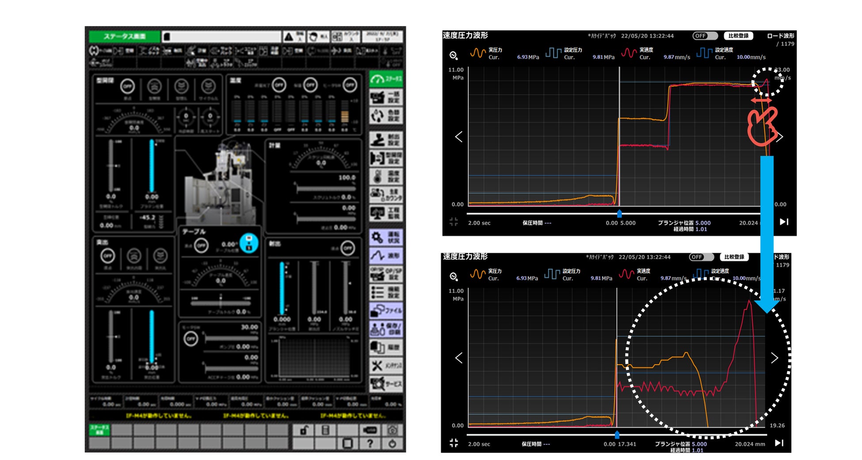Click the blue timeline marker under upper graph
Screen dimensions: 862x460
pyautogui.click(x=619, y=214)
